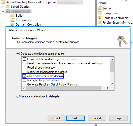Click the Active Directory Users and Computers root icon

pos(3,2)
